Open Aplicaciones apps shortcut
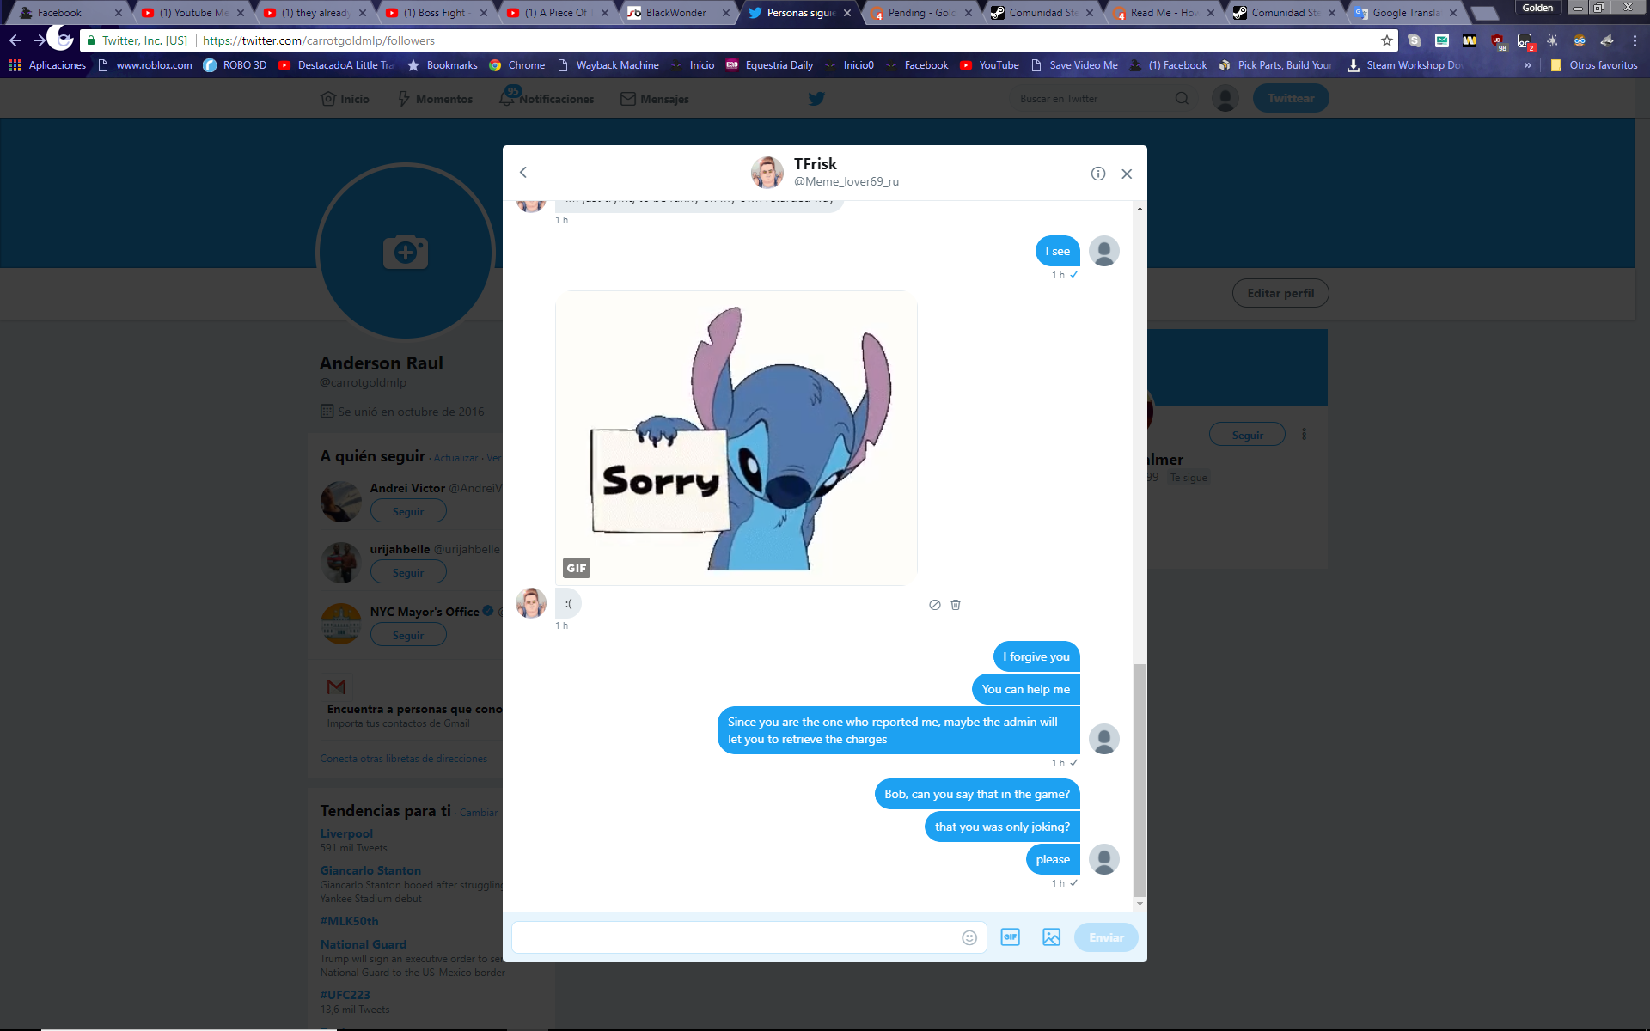This screenshot has height=1031, width=1650. click(48, 65)
